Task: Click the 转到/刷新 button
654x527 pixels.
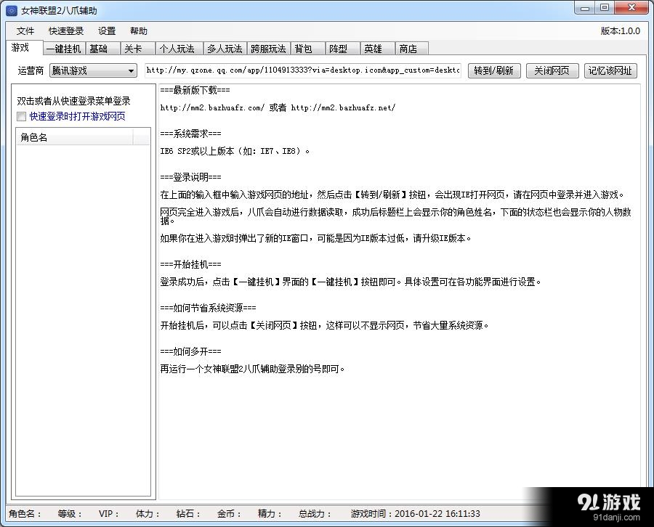Action: 494,70
